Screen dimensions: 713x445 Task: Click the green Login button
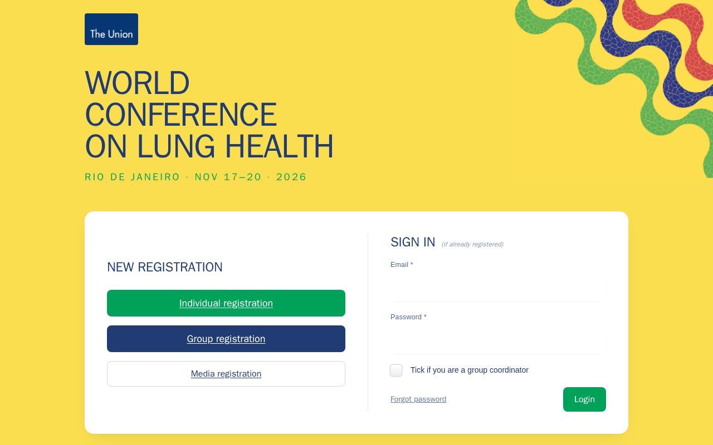pyautogui.click(x=584, y=399)
